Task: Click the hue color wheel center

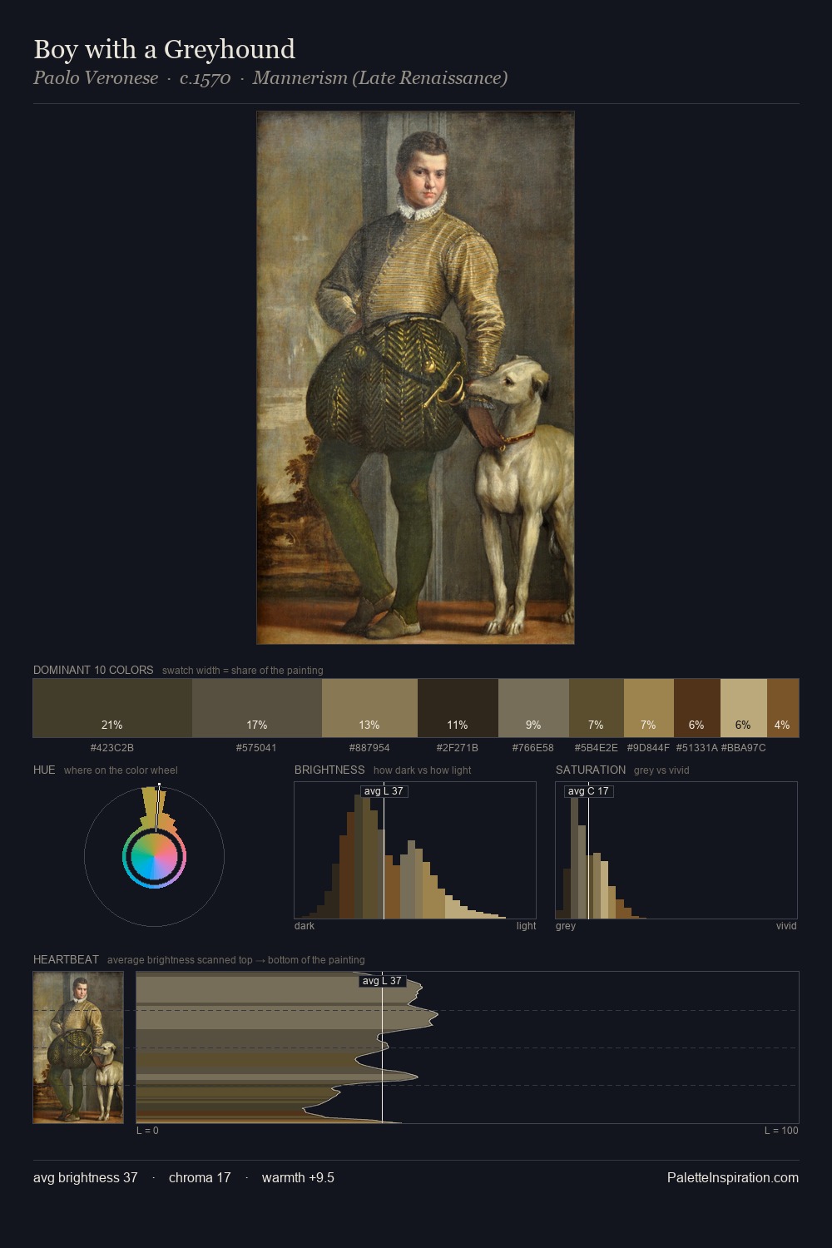Action: (x=154, y=856)
